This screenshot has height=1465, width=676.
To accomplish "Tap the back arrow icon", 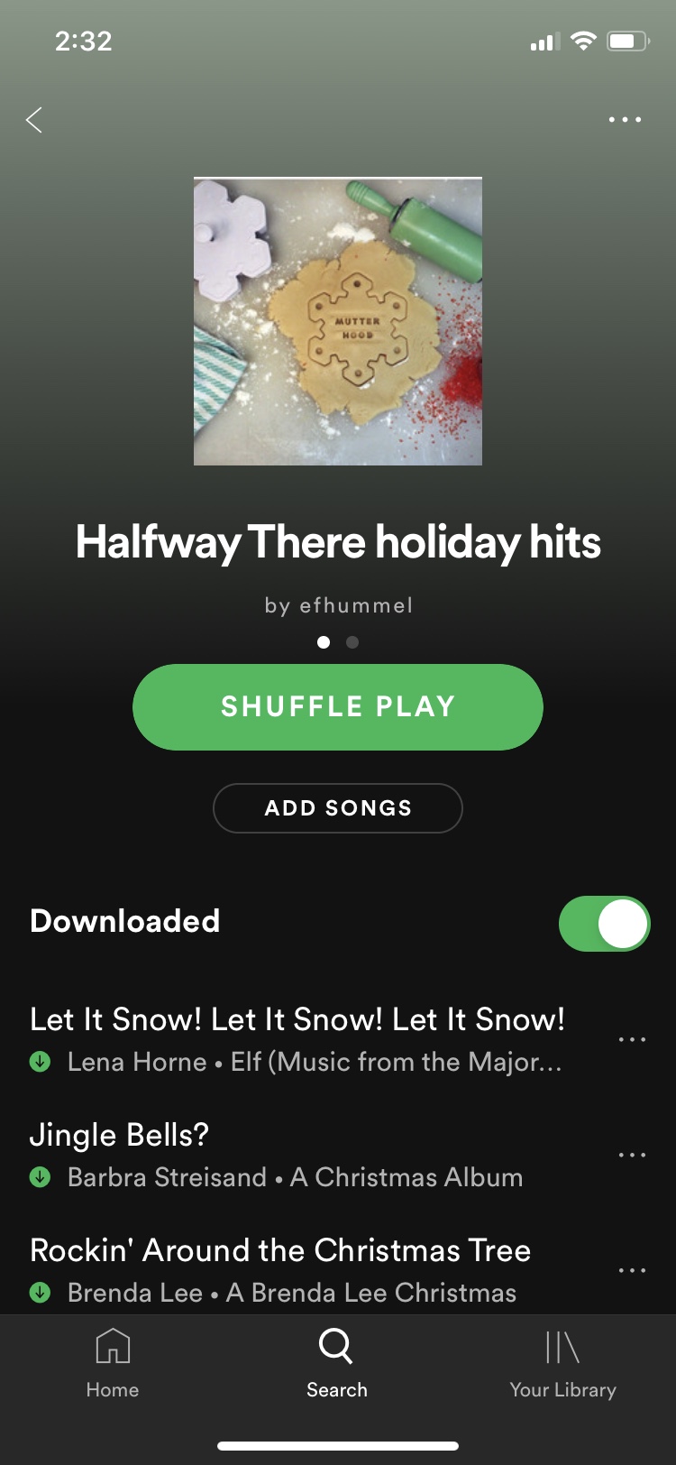I will 34,120.
